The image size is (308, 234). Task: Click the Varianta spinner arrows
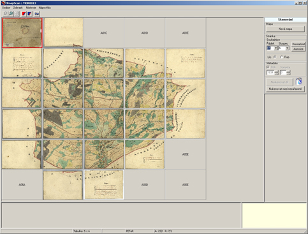[288, 73]
